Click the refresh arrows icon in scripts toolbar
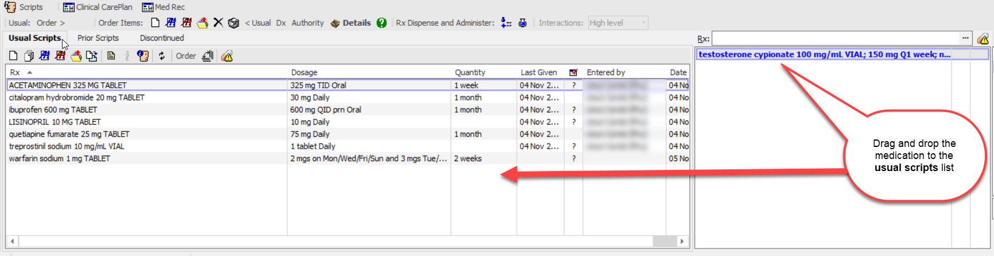Viewport: 994px width, 256px height. point(162,56)
